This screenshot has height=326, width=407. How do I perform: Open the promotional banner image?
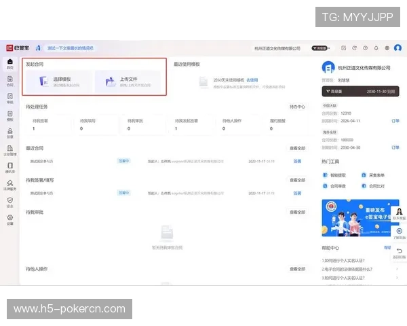point(360,218)
